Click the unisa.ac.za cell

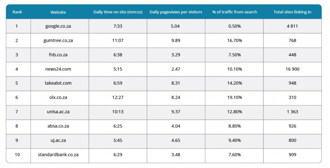click(58, 112)
